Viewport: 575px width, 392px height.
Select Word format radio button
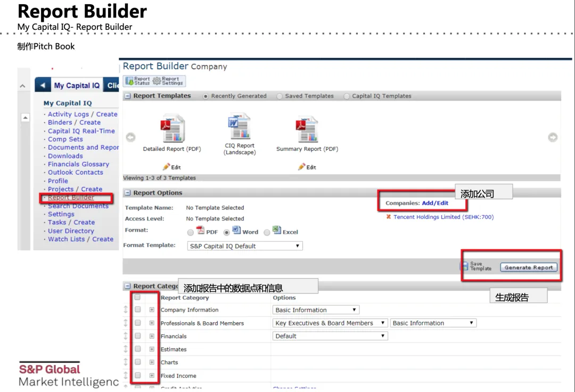click(x=227, y=233)
